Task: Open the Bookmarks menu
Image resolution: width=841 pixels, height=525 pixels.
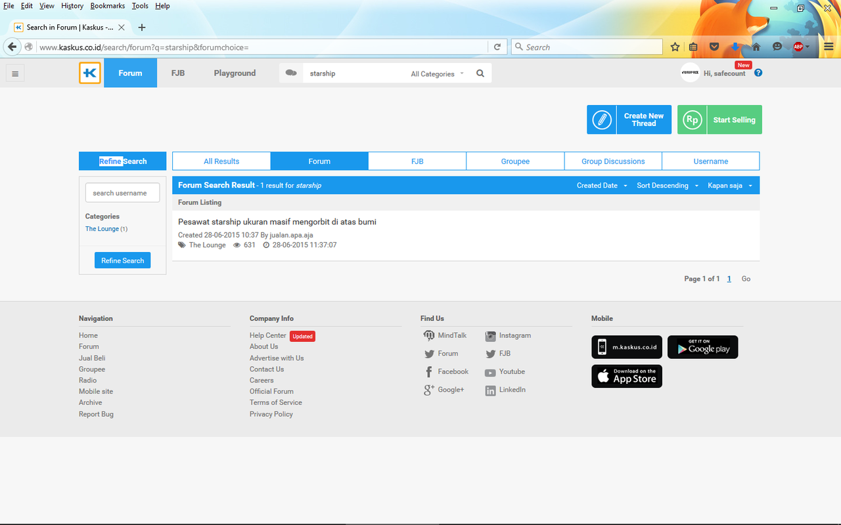Action: (x=107, y=6)
